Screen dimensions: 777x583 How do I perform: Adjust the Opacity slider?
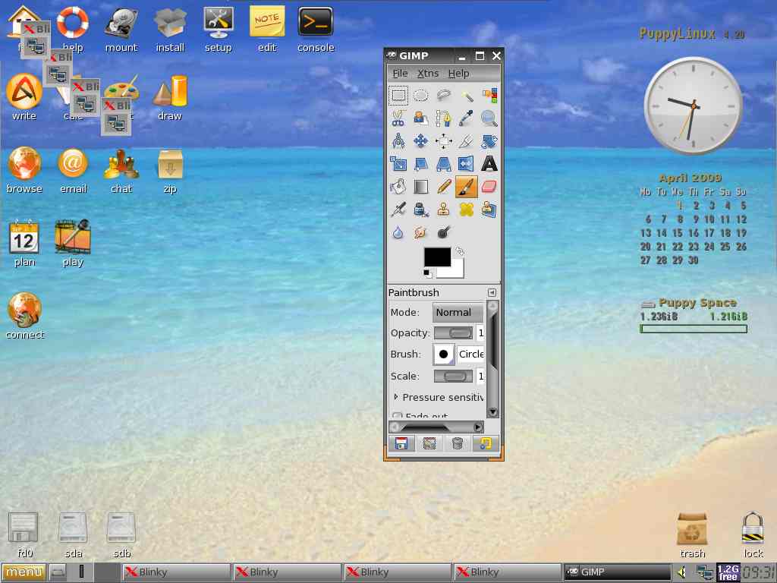(454, 332)
